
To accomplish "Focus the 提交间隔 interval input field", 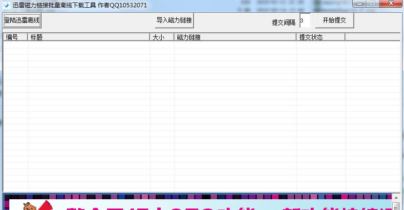I will point(305,21).
